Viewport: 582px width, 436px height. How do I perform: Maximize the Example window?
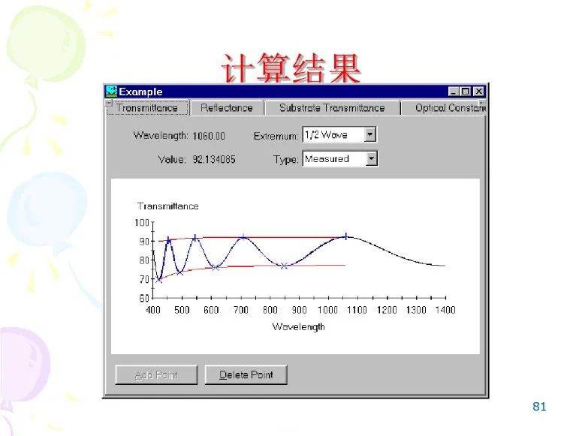pyautogui.click(x=466, y=92)
